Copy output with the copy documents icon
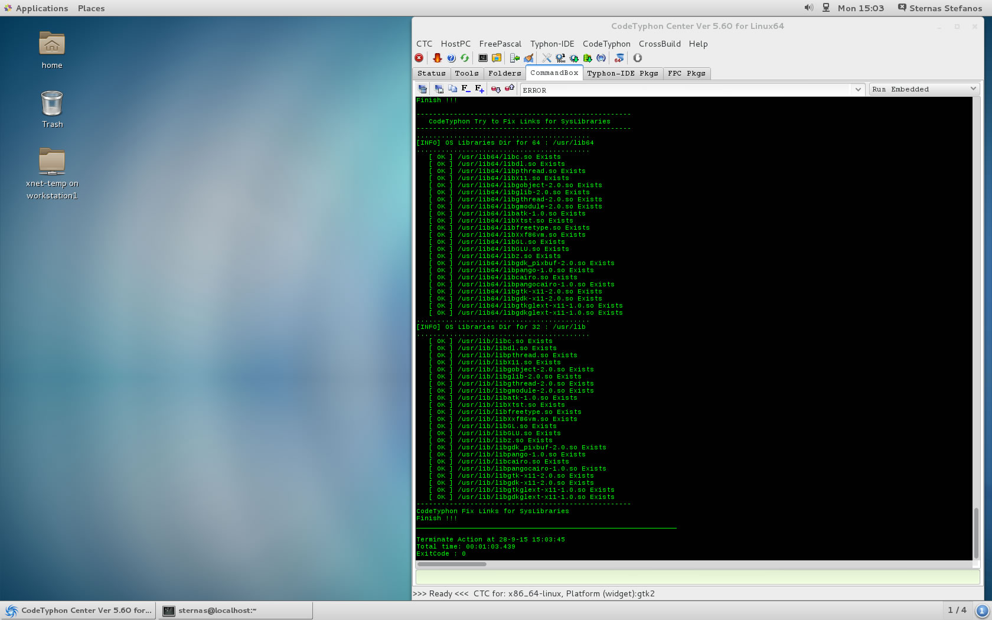This screenshot has height=620, width=992. point(452,89)
